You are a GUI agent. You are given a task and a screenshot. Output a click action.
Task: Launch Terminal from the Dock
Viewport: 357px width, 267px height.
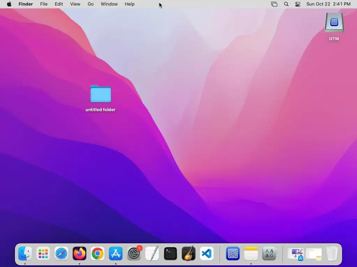click(170, 253)
